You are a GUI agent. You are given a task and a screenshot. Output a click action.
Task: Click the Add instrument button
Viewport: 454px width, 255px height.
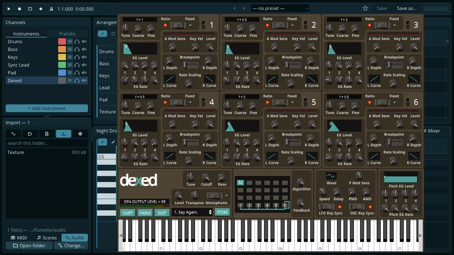47,108
